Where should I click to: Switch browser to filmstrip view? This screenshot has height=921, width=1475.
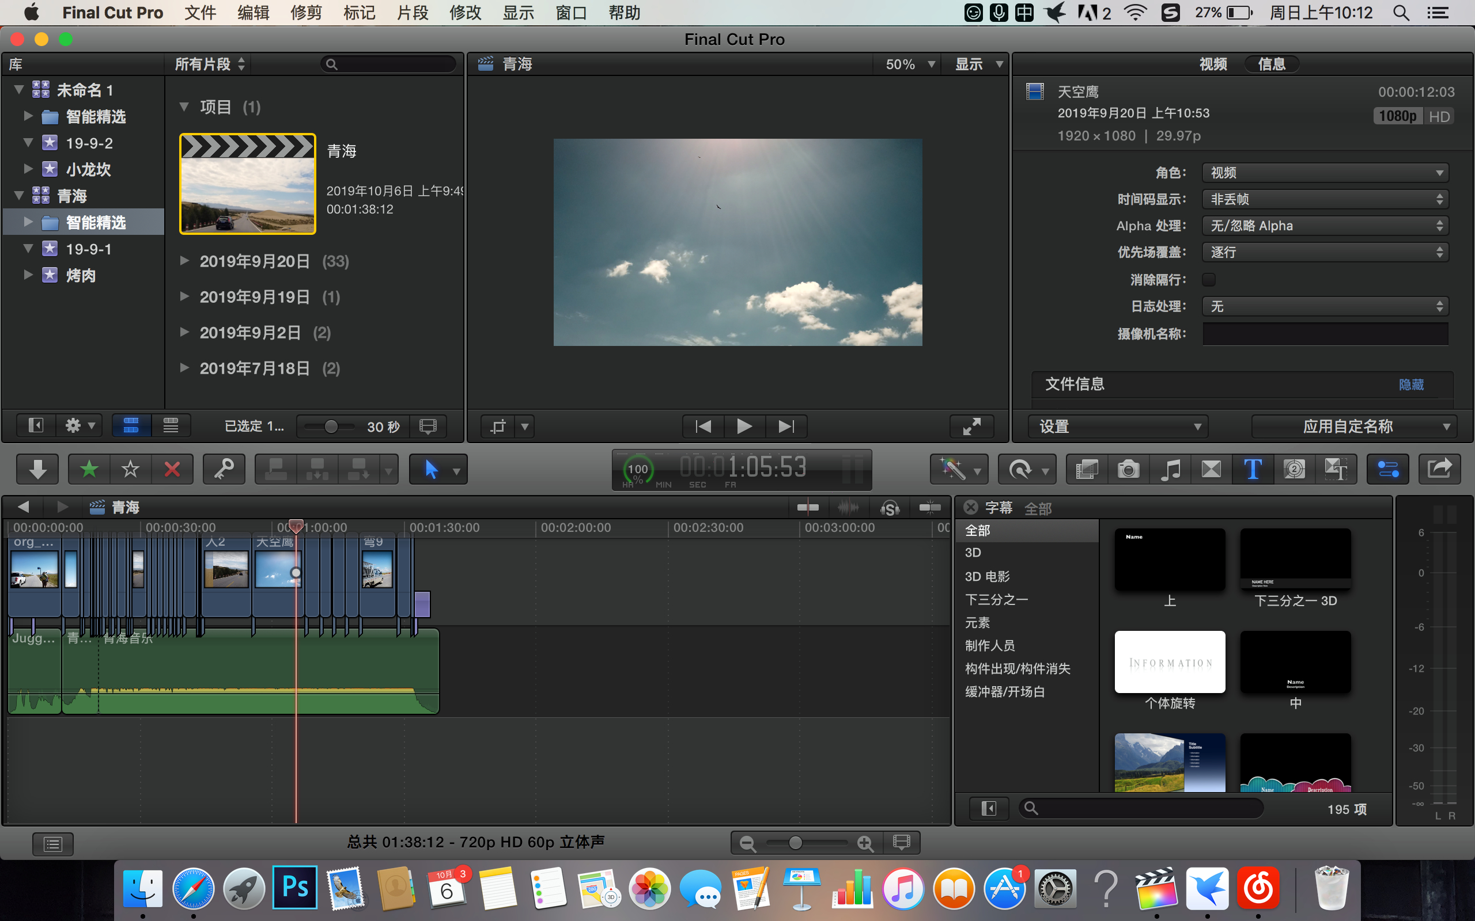(131, 426)
